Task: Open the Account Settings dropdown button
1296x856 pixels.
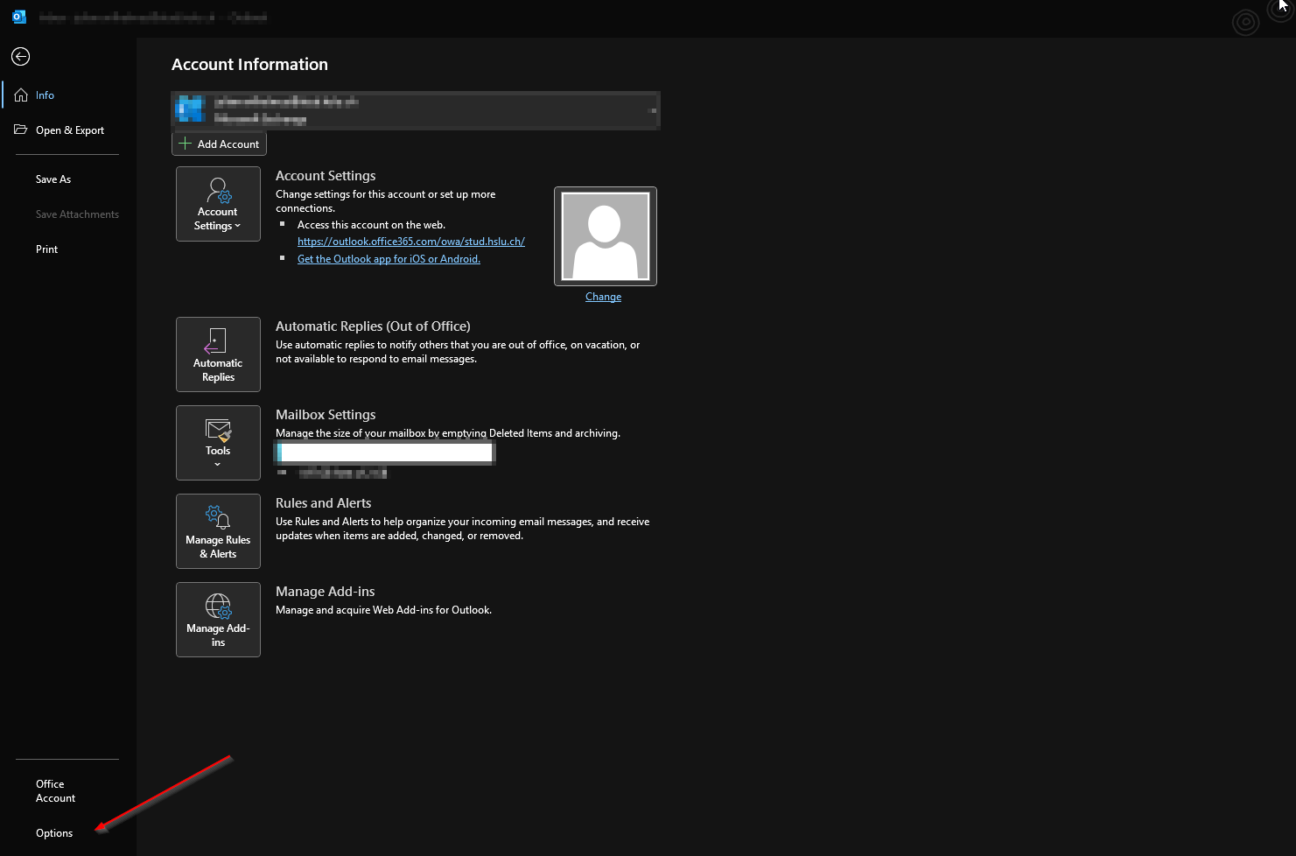Action: pyautogui.click(x=218, y=204)
